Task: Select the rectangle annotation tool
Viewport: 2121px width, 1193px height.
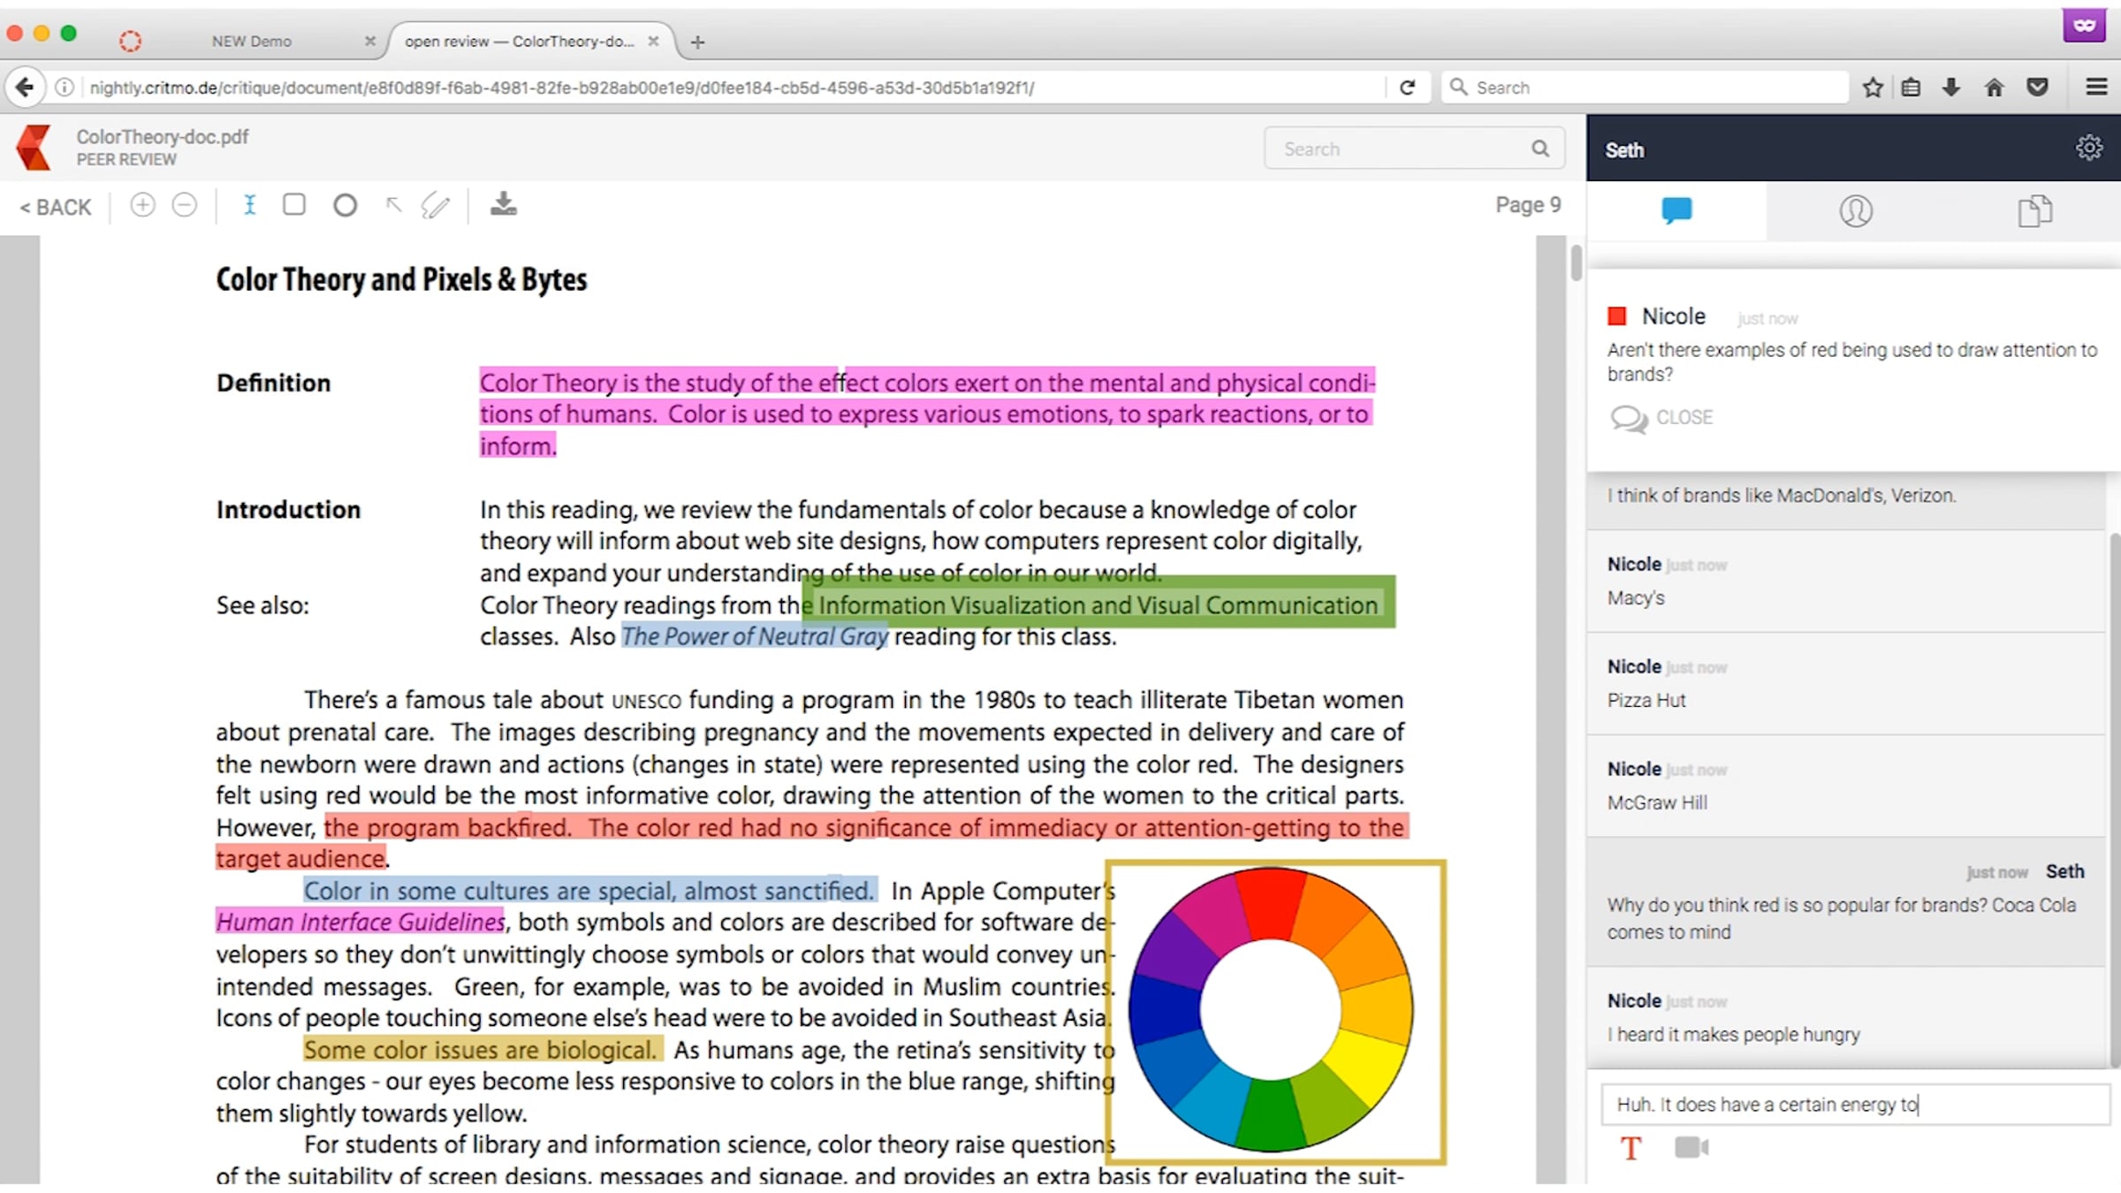Action: pos(294,205)
